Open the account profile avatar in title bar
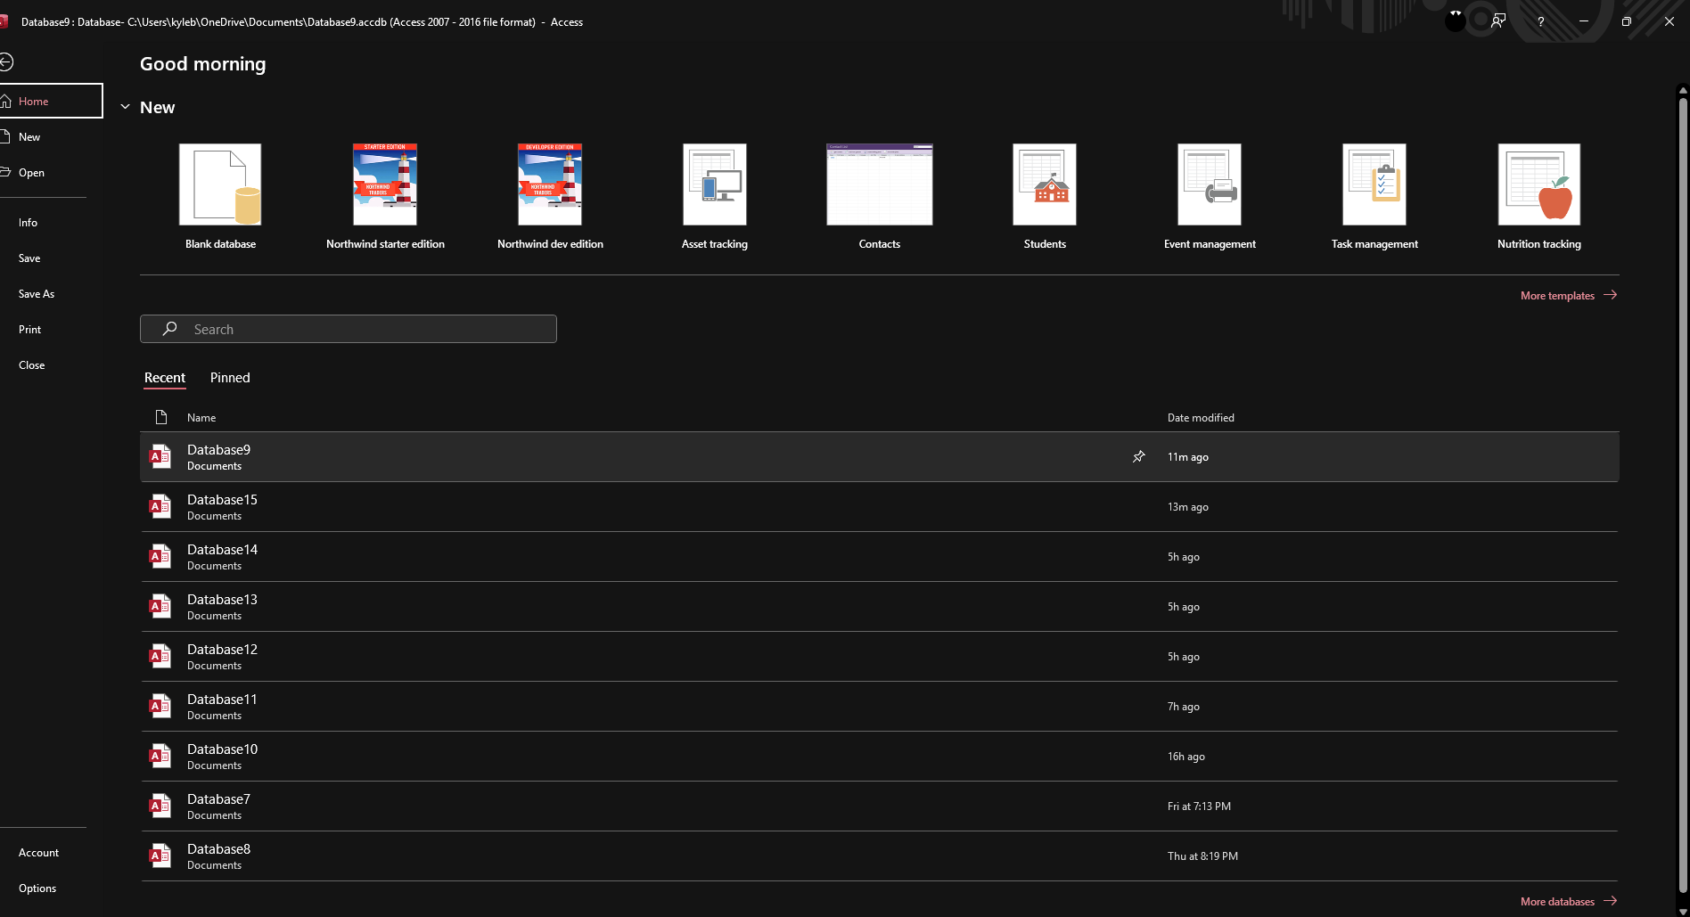The height and width of the screenshot is (917, 1690). point(1455,21)
